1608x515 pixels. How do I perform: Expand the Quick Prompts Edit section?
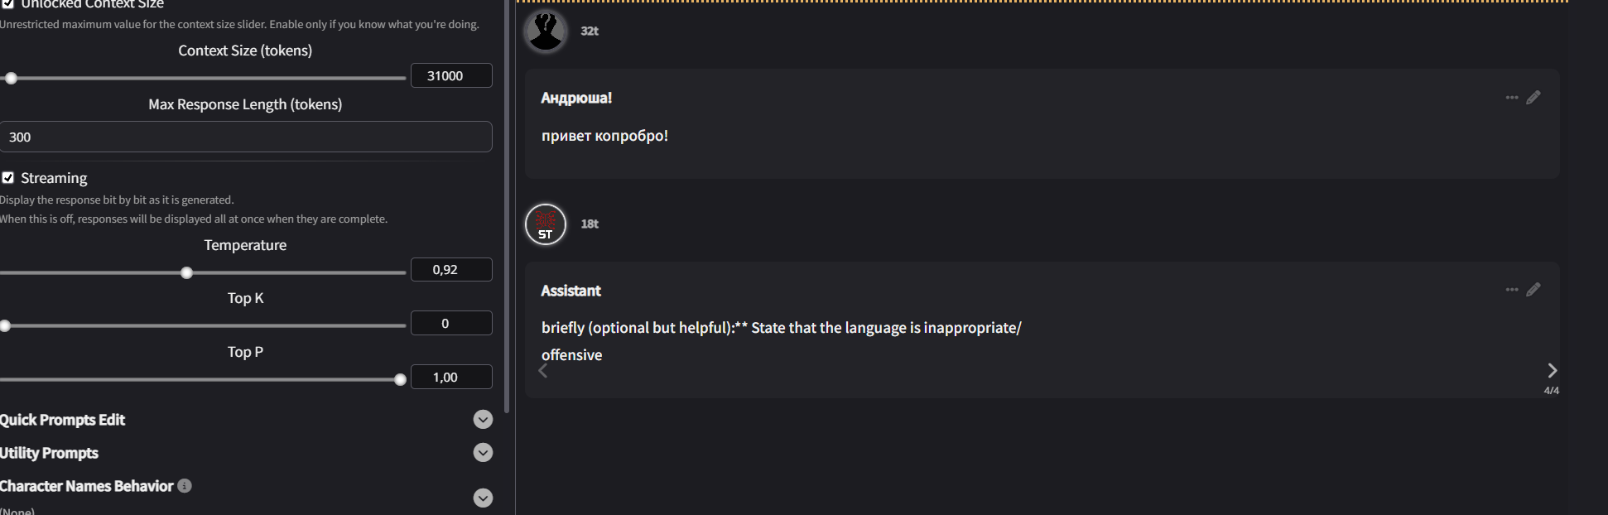pos(483,420)
